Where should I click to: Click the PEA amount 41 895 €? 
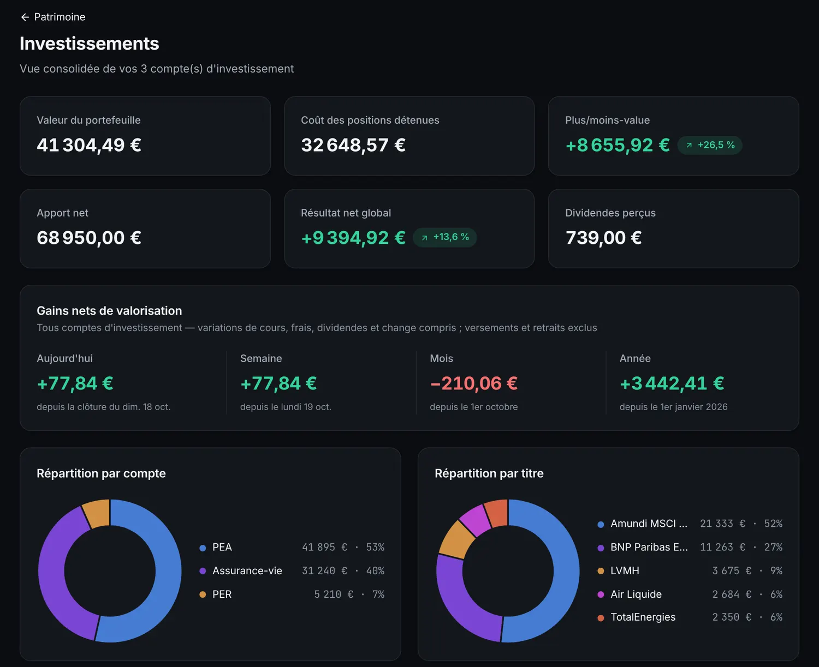[324, 547]
